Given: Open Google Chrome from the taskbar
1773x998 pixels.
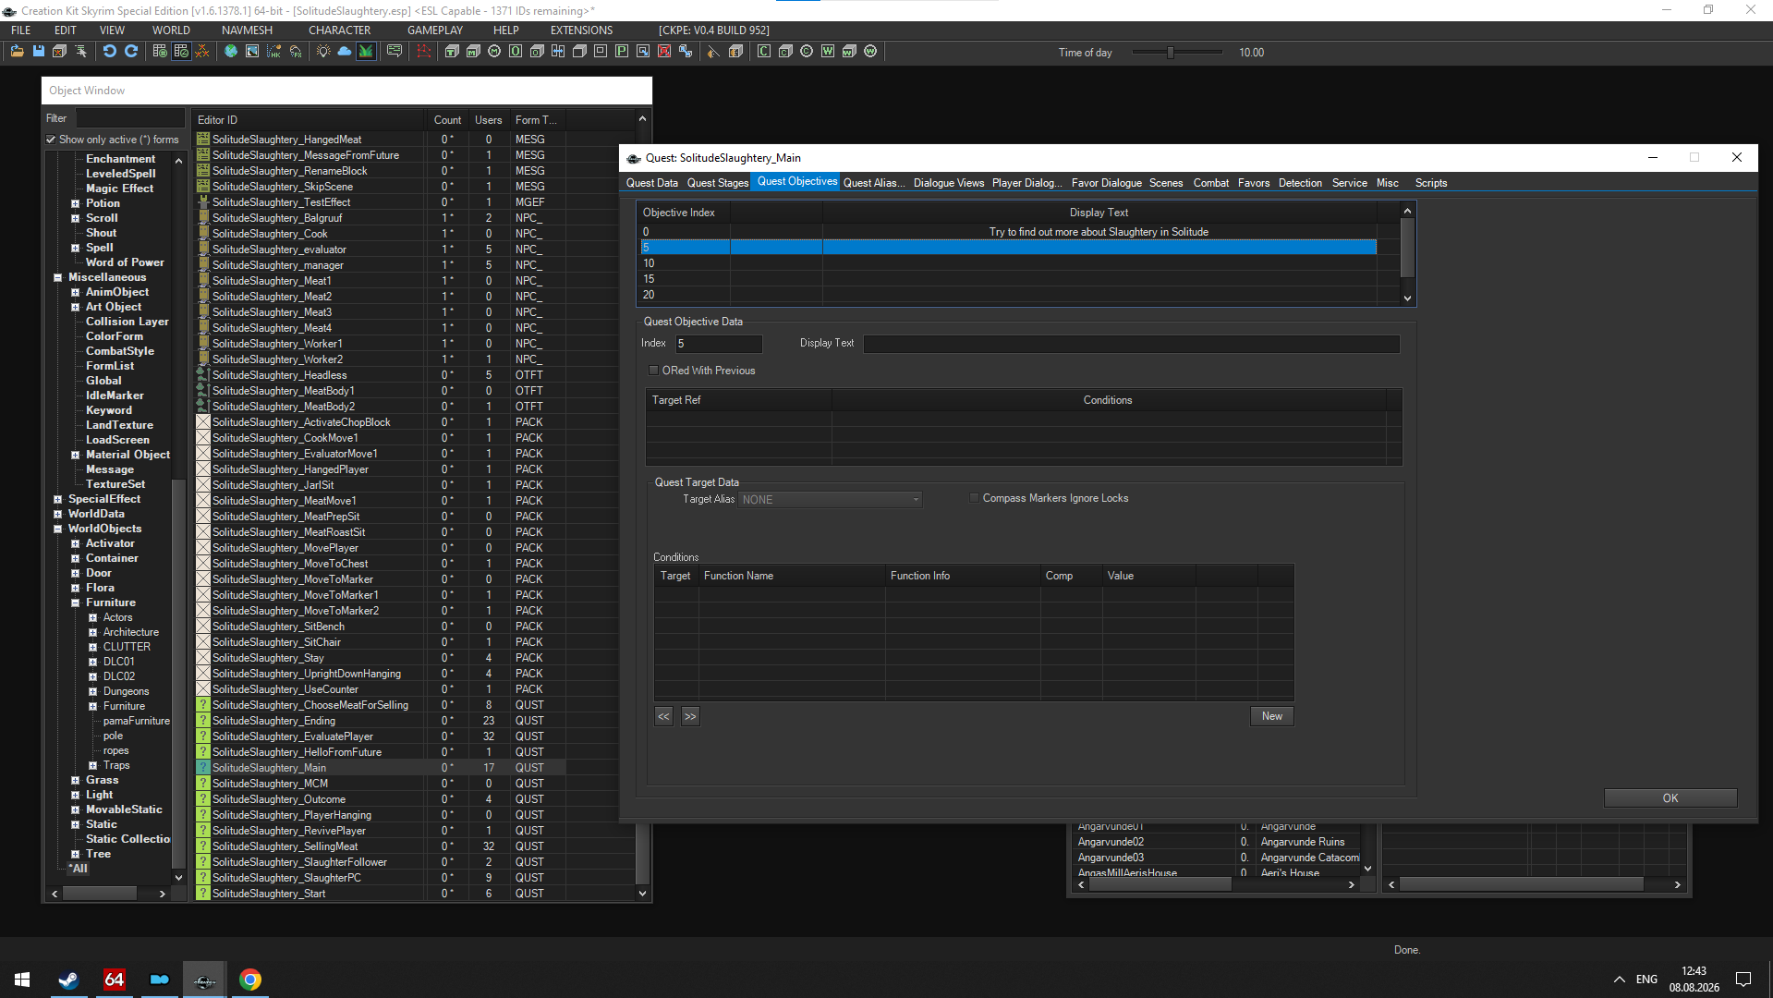Looking at the screenshot, I should point(249,980).
